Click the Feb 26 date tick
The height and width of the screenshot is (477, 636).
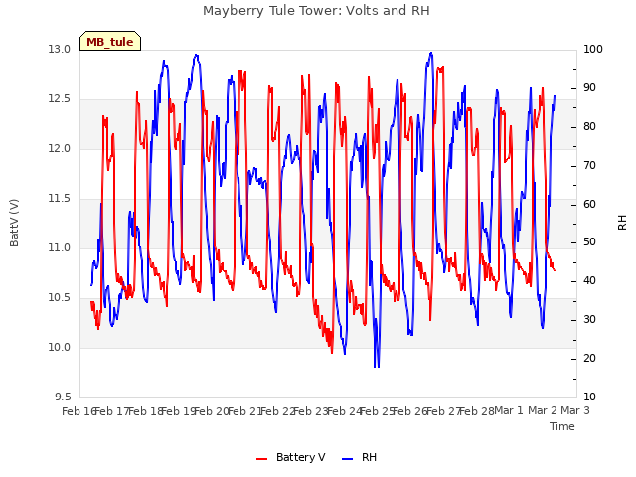(x=410, y=411)
